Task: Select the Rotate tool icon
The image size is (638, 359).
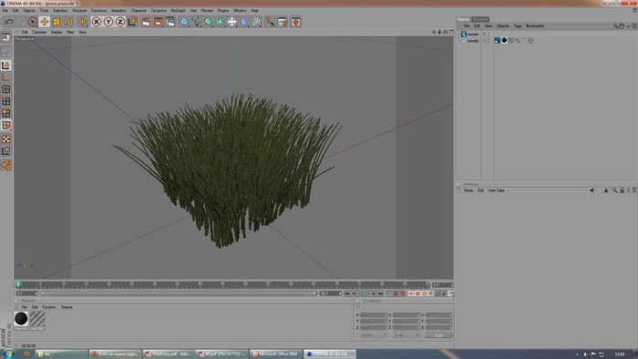Action: [68, 22]
